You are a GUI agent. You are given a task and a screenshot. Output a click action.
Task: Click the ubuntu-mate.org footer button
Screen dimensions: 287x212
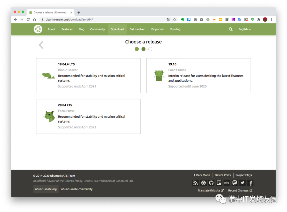point(46,189)
